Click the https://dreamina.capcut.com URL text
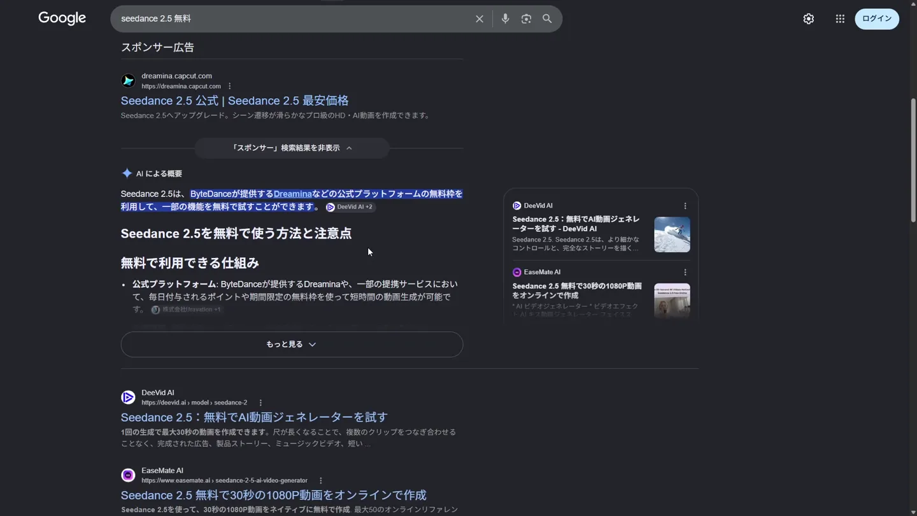 [x=181, y=87]
